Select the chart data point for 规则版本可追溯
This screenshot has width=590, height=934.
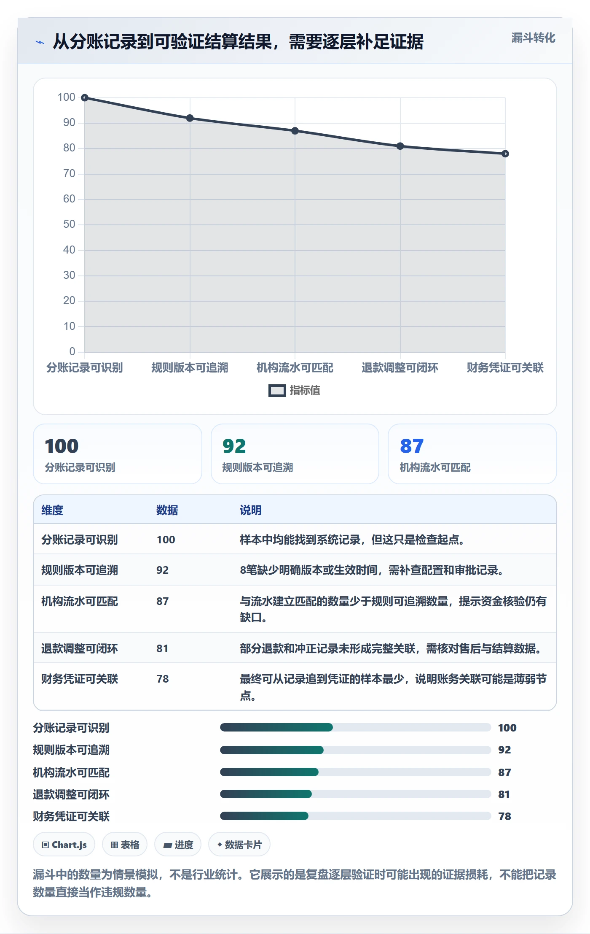click(x=190, y=118)
